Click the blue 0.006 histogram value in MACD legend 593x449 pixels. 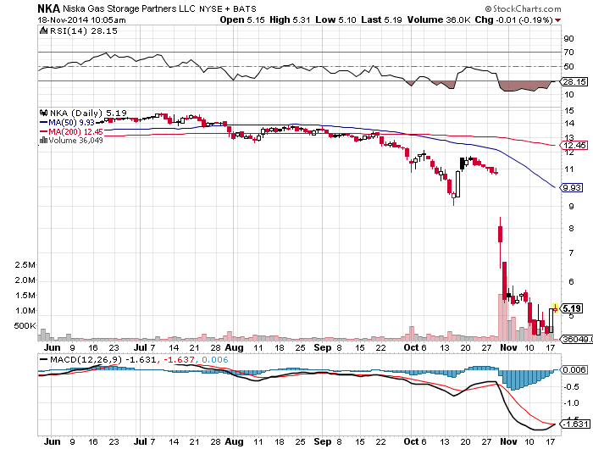215,359
